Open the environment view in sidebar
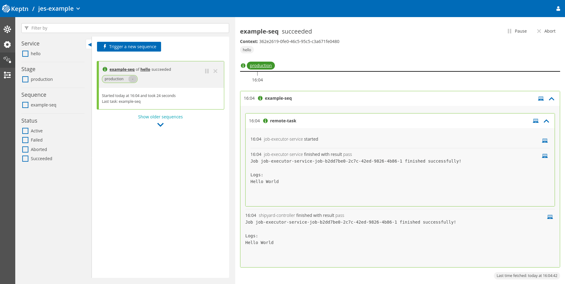Image resolution: width=565 pixels, height=284 pixels. click(x=7, y=29)
